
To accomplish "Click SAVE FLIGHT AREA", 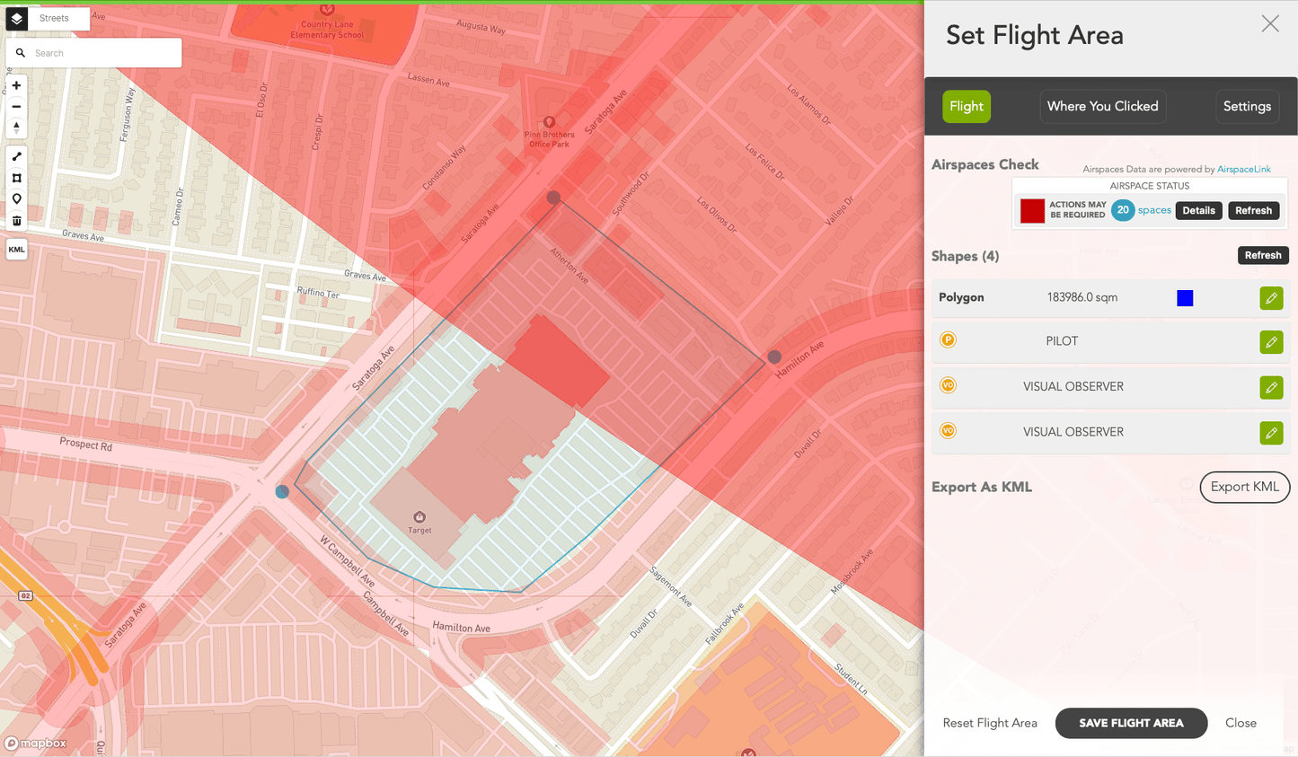I will point(1131,723).
